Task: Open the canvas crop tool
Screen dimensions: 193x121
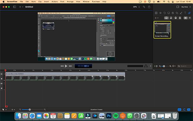Action: pos(144,7)
